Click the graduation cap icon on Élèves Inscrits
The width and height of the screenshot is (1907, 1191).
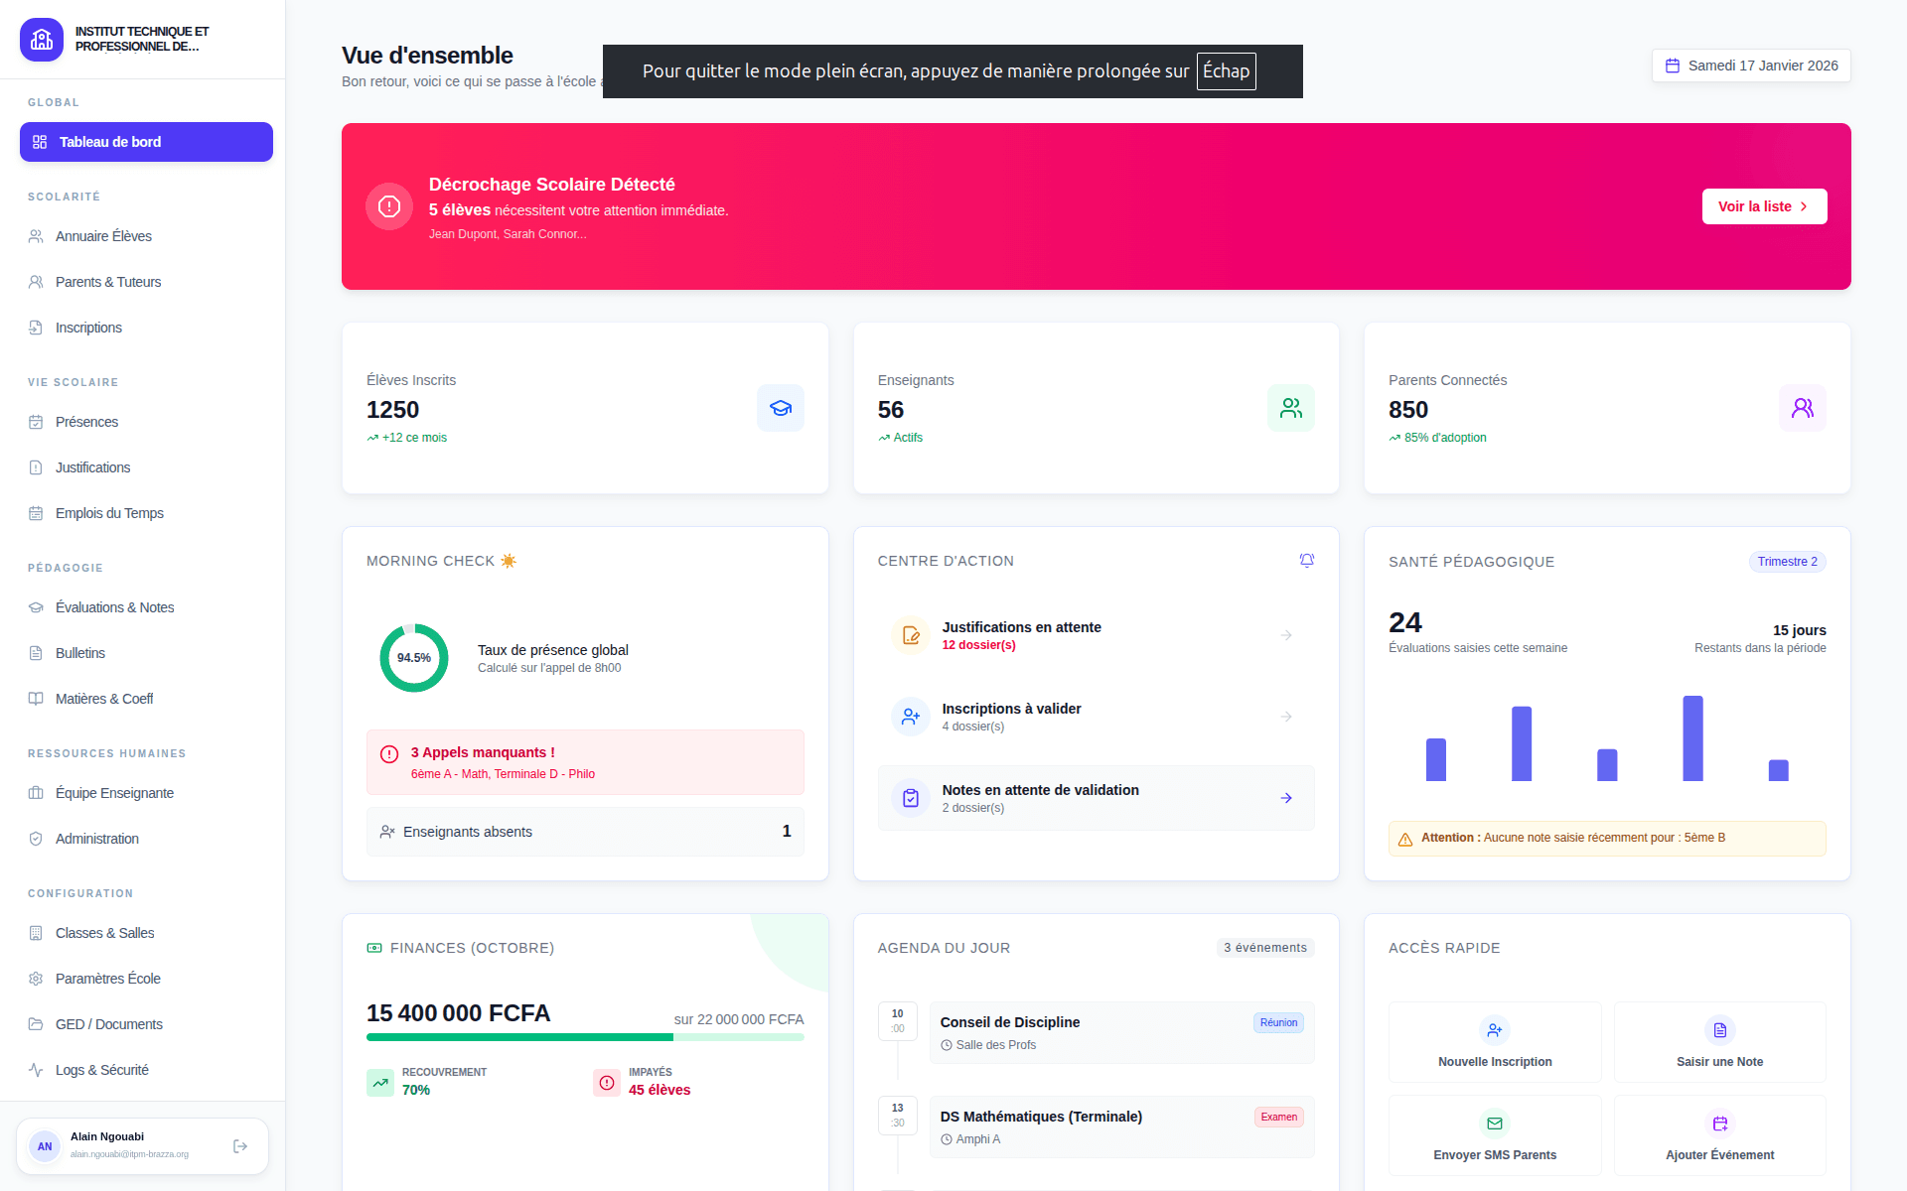click(780, 408)
